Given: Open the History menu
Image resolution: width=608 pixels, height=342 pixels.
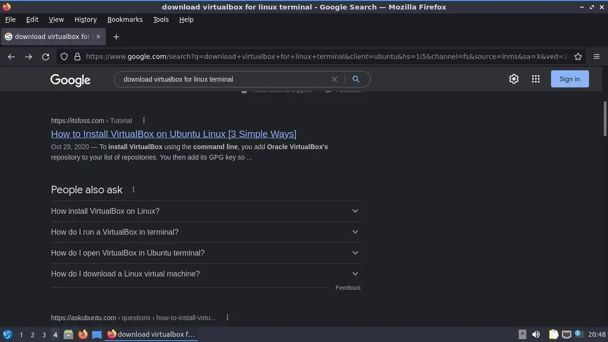Looking at the screenshot, I should pyautogui.click(x=85, y=19).
